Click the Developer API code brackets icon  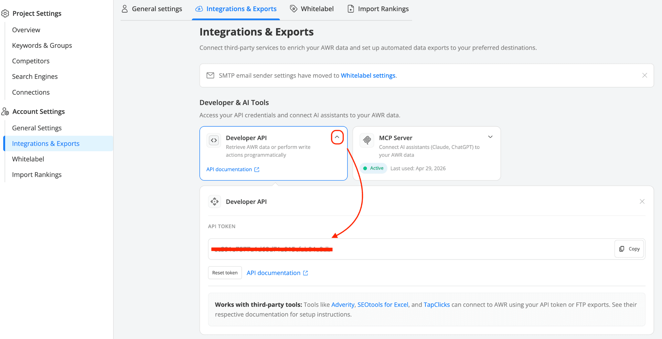(214, 140)
